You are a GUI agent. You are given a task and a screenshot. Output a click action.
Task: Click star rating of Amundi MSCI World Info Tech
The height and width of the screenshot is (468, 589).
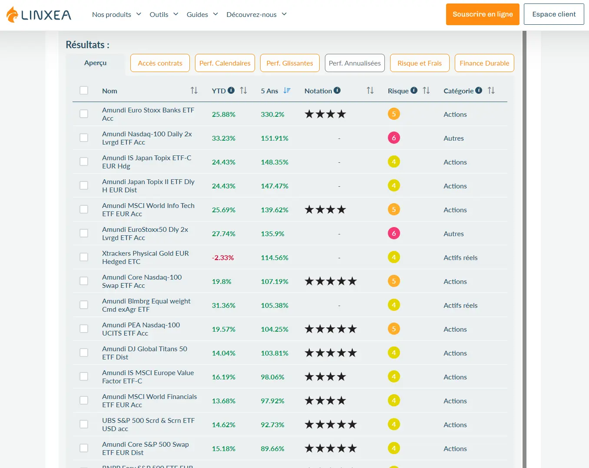coord(325,210)
